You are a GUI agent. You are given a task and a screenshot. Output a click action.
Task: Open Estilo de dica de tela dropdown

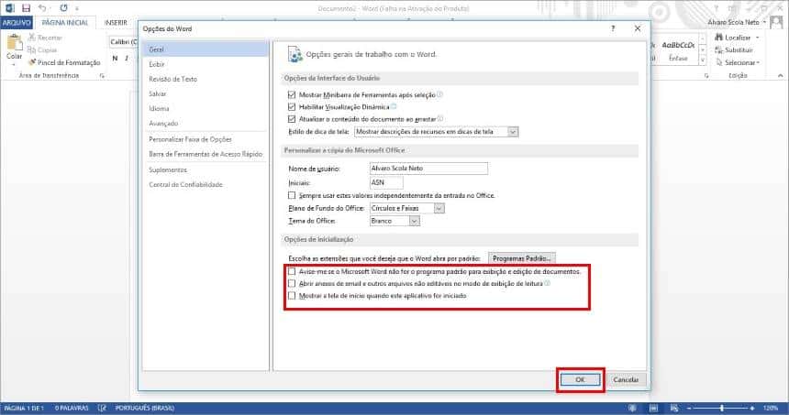(512, 132)
